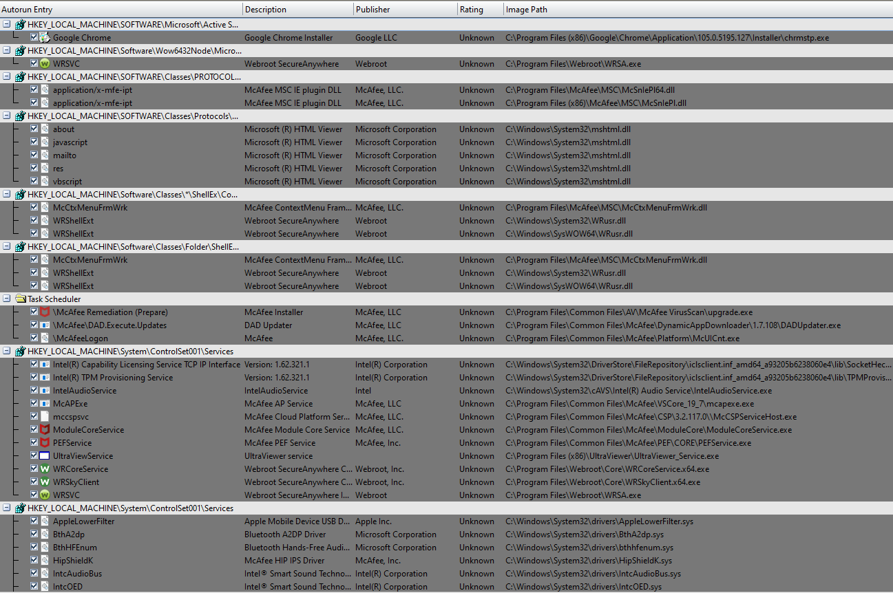
Task: Select the about protocol entry name
Action: point(64,129)
